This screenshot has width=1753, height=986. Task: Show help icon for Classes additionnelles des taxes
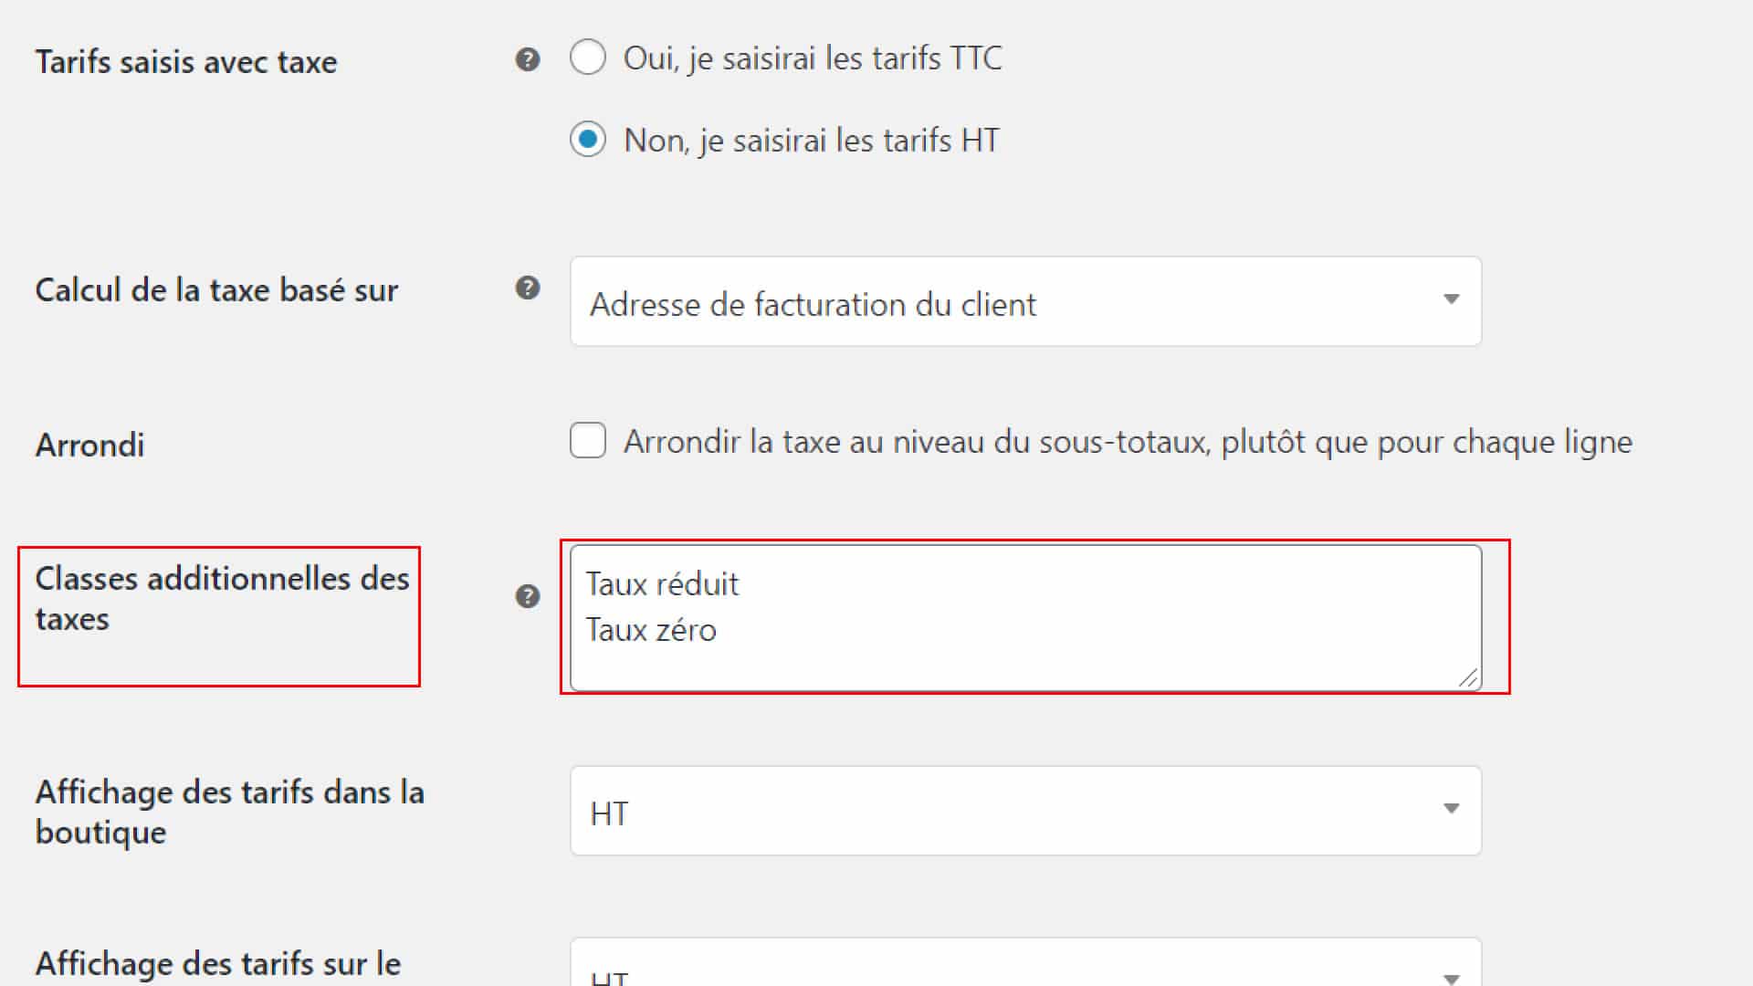(528, 597)
